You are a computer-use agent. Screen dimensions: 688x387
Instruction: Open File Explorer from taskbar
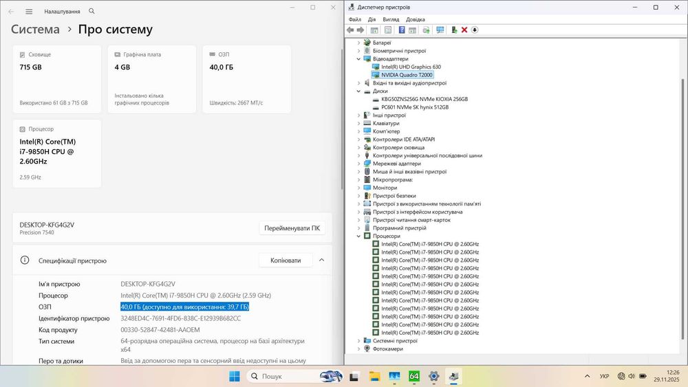pyautogui.click(x=374, y=376)
